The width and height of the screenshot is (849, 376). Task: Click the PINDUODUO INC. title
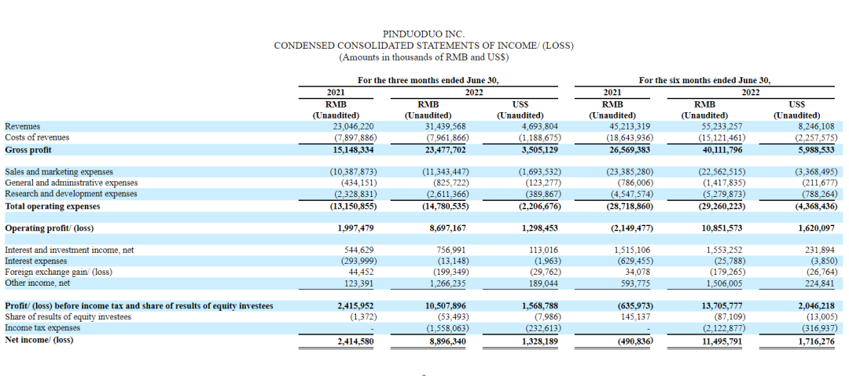point(424,35)
